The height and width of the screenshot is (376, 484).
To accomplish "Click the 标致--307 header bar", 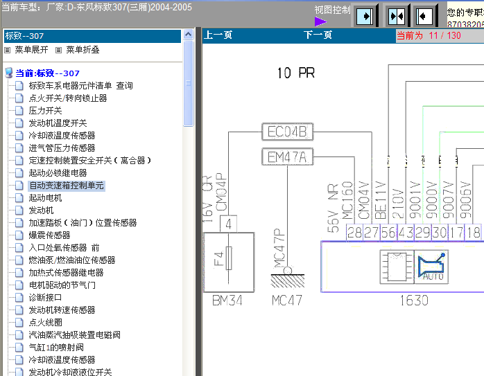I will click(x=92, y=36).
